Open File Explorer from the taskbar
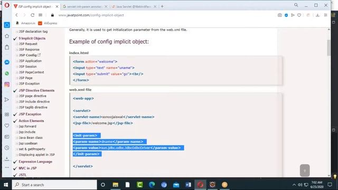The image size is (338, 190). (x=115, y=185)
